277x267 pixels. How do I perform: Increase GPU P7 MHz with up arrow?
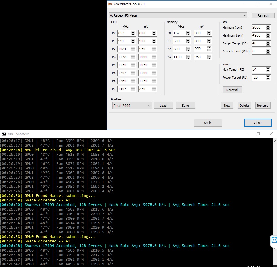click(x=133, y=88)
